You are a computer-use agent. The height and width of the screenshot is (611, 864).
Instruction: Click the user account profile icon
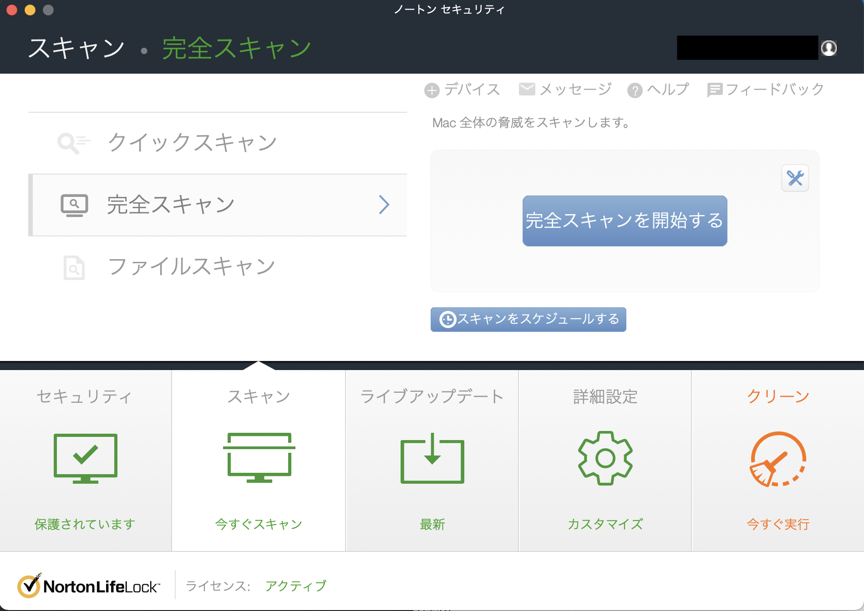(828, 48)
